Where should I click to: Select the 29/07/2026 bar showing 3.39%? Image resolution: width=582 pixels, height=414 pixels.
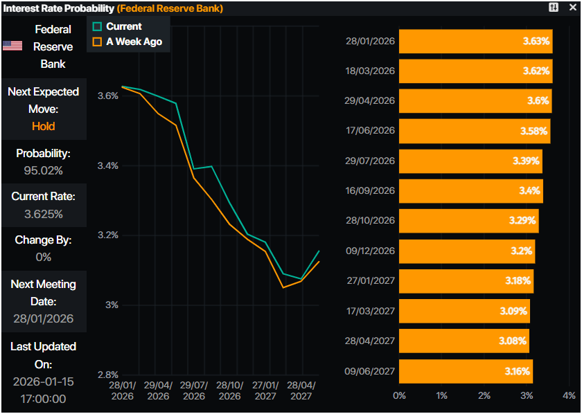coord(470,161)
